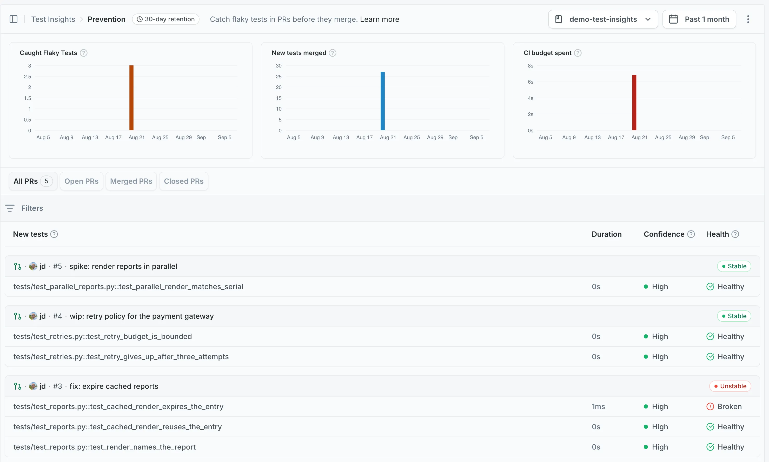Click Broken health status text
The image size is (769, 462).
tap(730, 406)
